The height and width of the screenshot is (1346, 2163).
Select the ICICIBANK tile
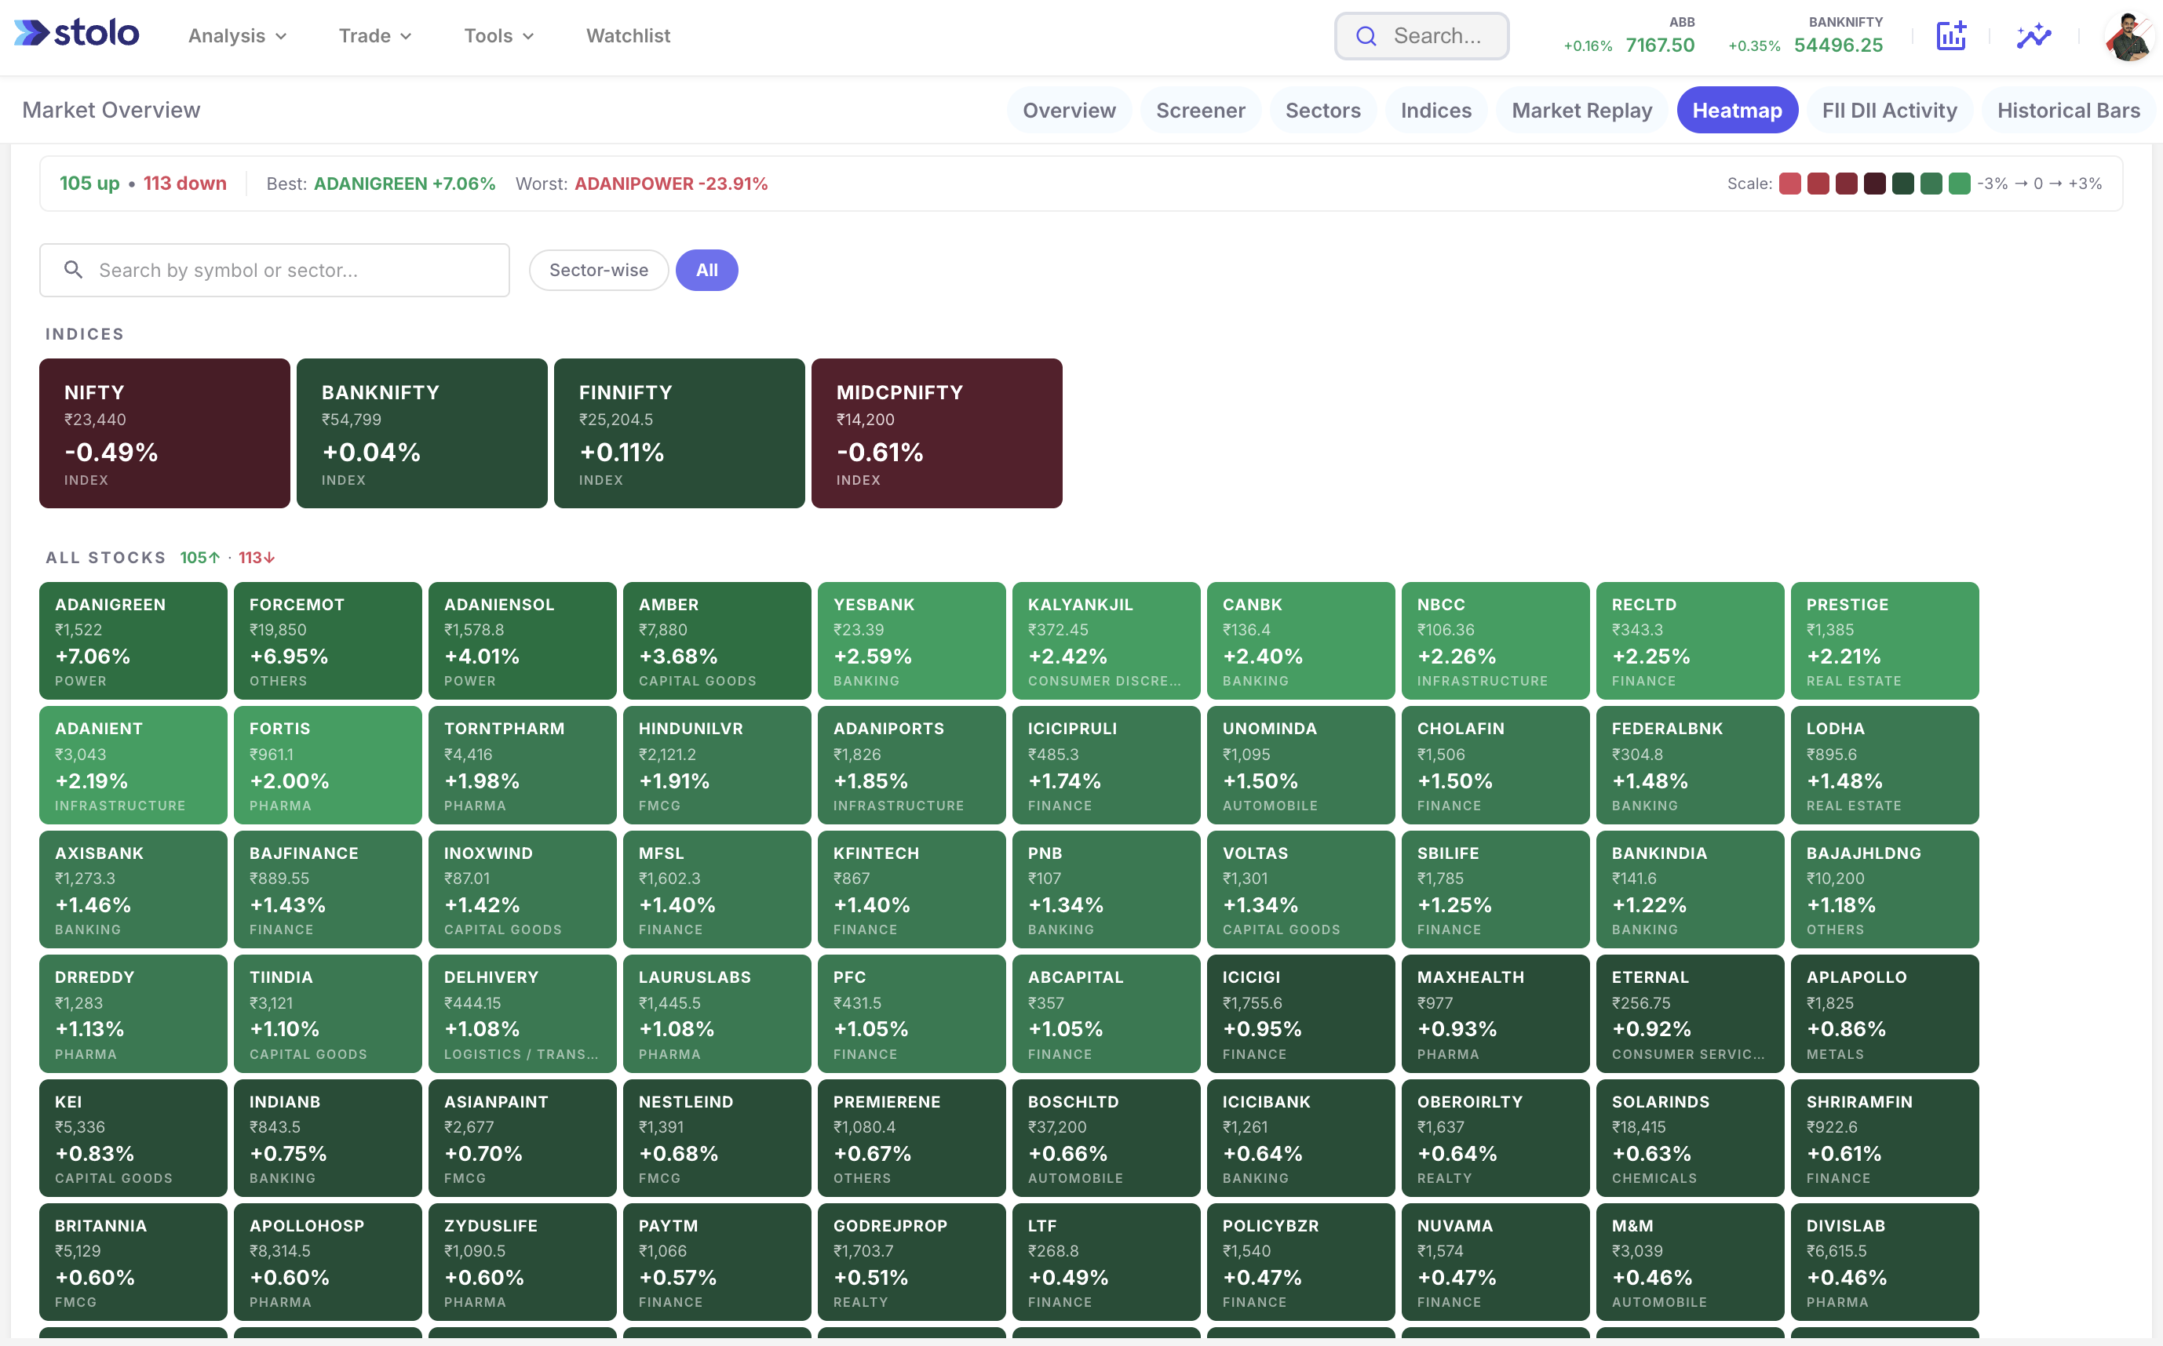coord(1301,1137)
